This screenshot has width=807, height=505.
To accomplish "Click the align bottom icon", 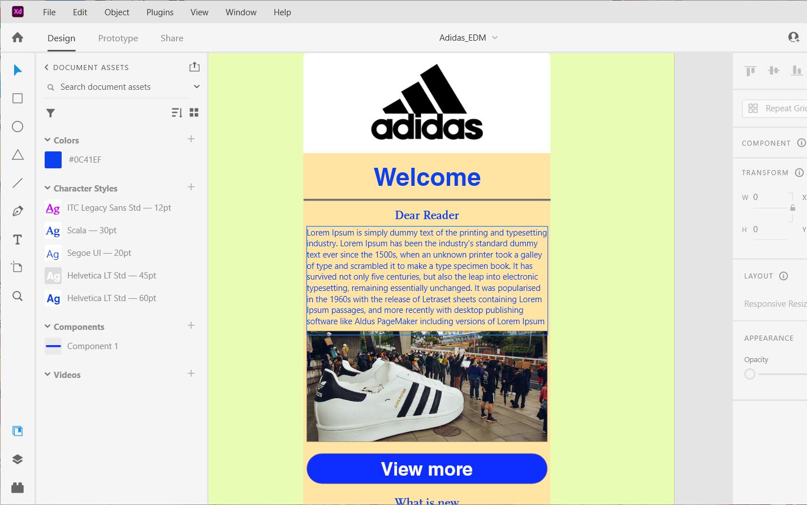I will (797, 71).
